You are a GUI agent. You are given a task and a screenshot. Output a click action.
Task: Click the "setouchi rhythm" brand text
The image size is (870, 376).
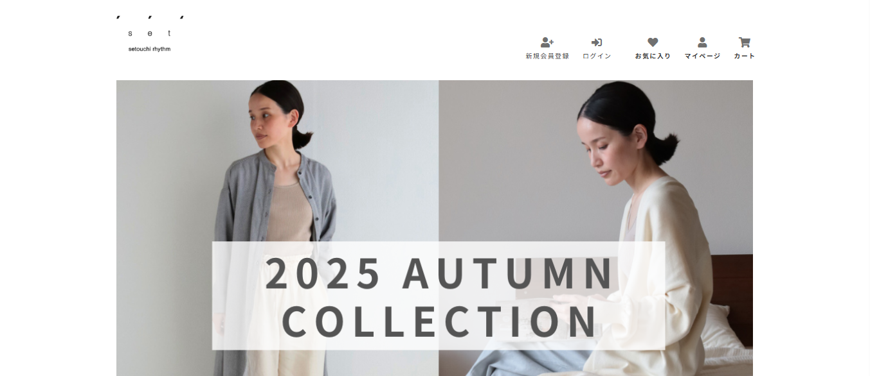coord(150,49)
